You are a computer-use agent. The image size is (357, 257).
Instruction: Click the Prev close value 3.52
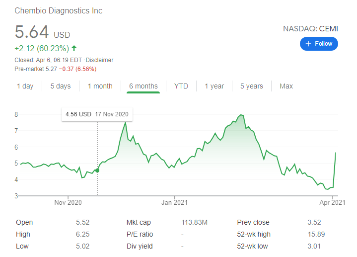[314, 222]
